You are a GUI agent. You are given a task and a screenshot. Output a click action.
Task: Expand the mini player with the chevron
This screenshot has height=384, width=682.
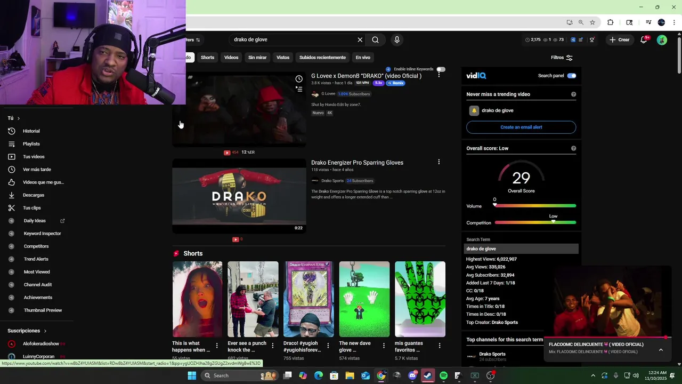pos(661,350)
